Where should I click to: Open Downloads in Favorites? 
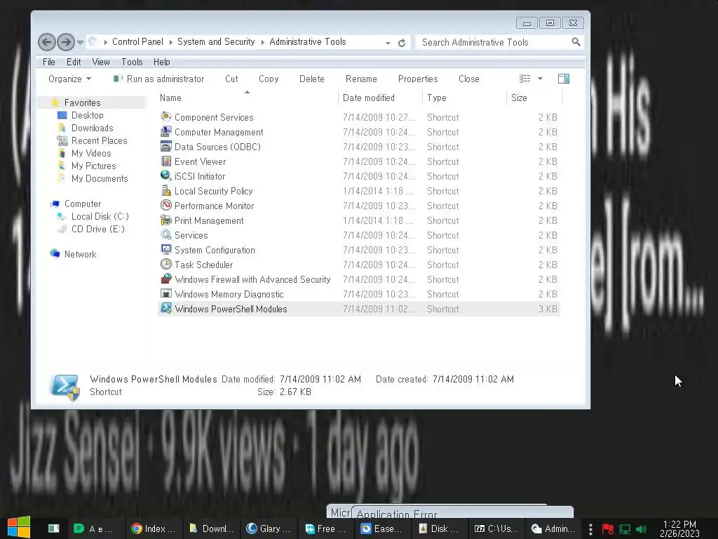92,128
